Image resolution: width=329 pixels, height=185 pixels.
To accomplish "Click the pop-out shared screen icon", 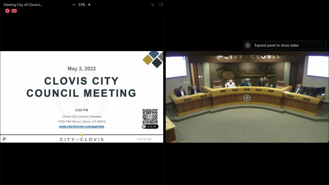I will pyautogui.click(x=161, y=5).
